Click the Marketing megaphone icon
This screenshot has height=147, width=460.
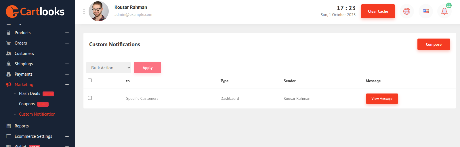click(x=9, y=85)
